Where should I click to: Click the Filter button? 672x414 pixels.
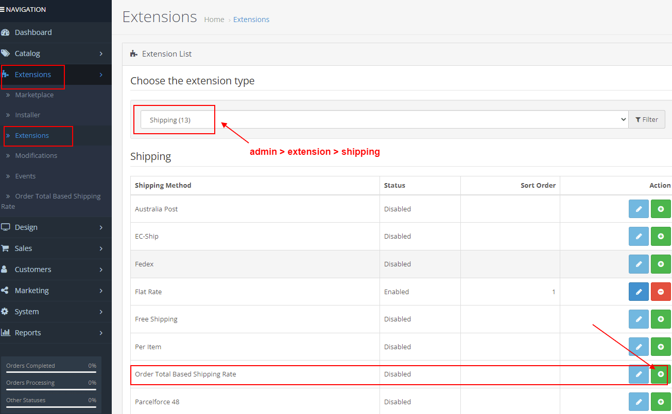(x=647, y=119)
